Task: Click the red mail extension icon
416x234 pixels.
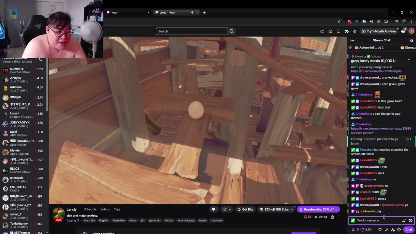Action: 349,21
